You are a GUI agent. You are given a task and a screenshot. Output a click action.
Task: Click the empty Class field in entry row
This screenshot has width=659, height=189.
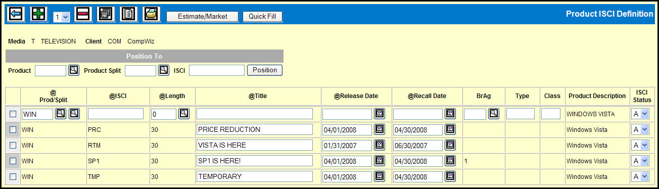[551, 114]
